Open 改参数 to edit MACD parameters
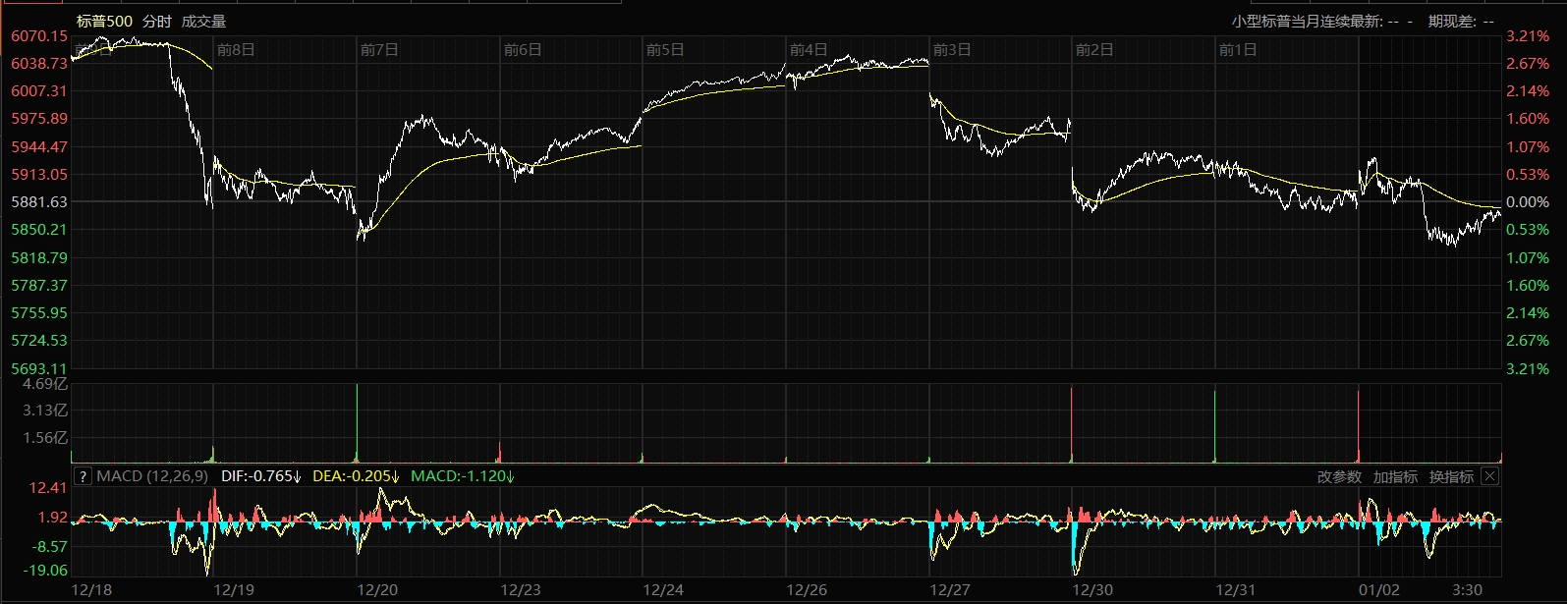Image resolution: width=1567 pixels, height=604 pixels. click(x=1339, y=476)
